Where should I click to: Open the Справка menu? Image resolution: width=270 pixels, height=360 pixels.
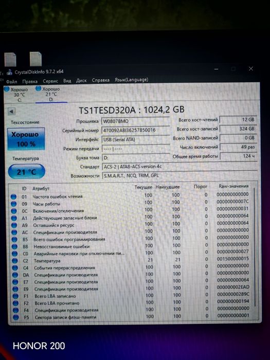tap(101, 80)
